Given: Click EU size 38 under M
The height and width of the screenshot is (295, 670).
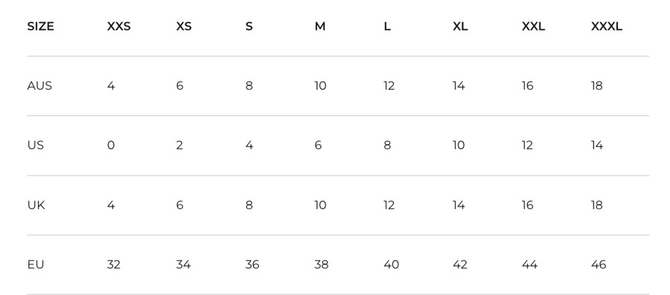Looking at the screenshot, I should [x=322, y=265].
